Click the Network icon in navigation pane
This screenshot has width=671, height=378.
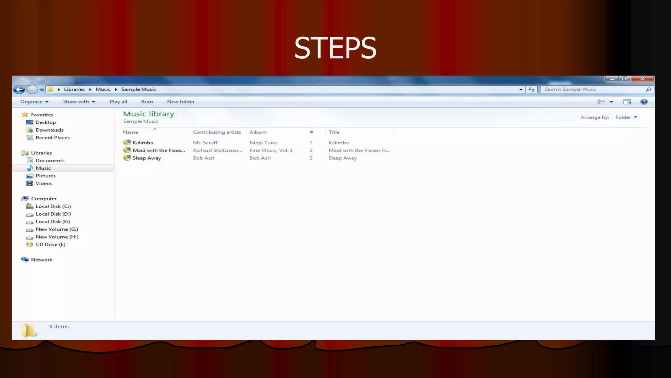25,260
